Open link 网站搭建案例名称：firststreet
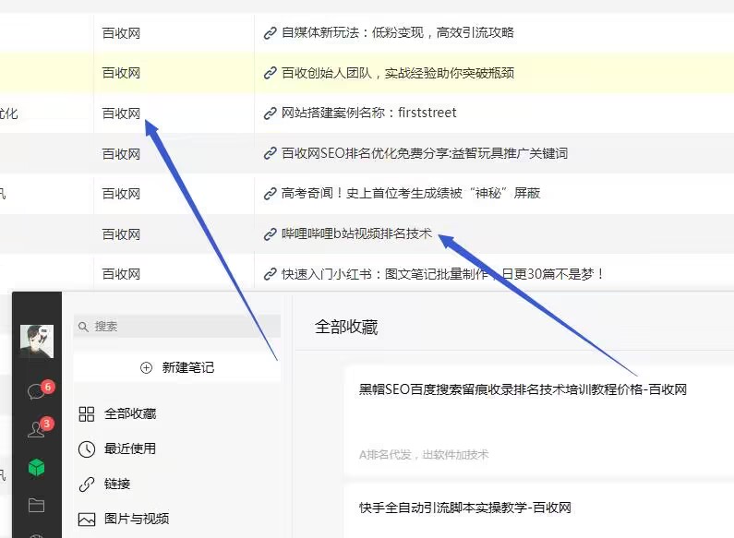 (x=369, y=113)
